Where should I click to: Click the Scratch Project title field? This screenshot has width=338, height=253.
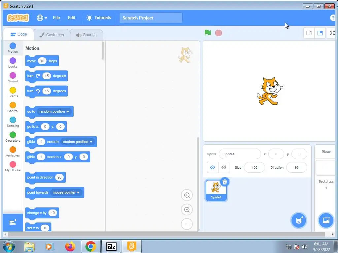point(151,18)
